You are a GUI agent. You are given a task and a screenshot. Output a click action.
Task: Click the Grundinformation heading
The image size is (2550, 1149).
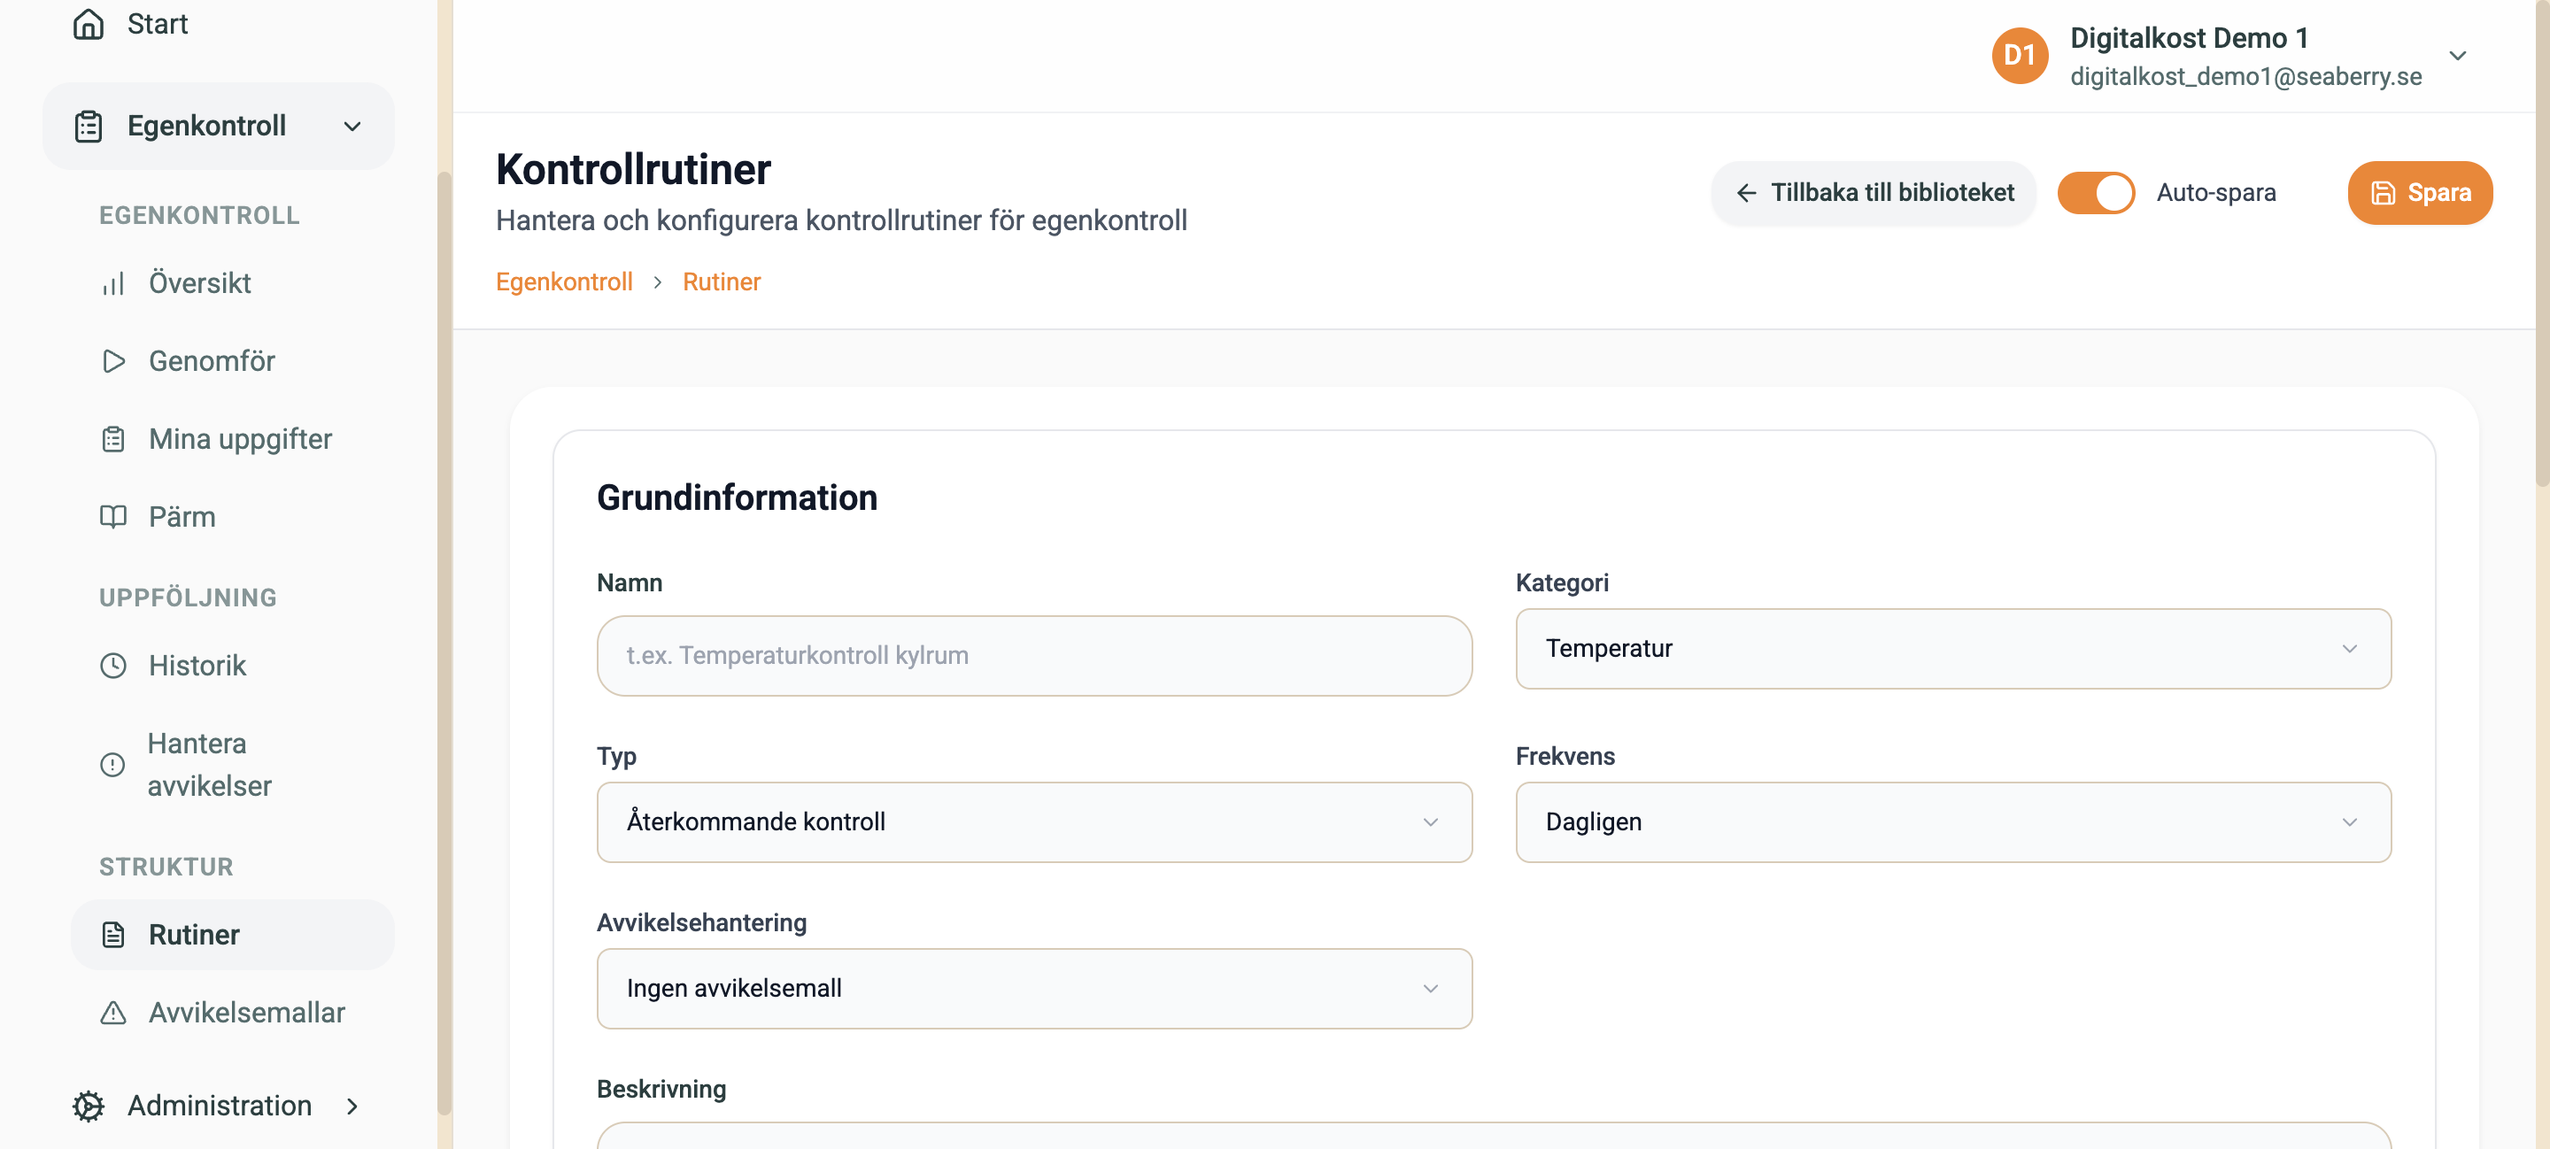(x=737, y=497)
